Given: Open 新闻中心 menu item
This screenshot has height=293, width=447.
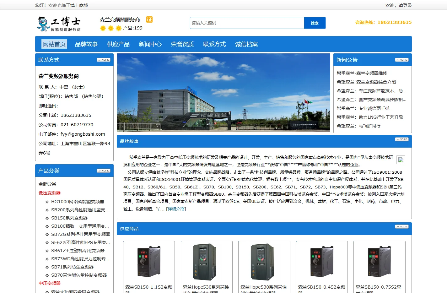Looking at the screenshot, I should click(150, 44).
